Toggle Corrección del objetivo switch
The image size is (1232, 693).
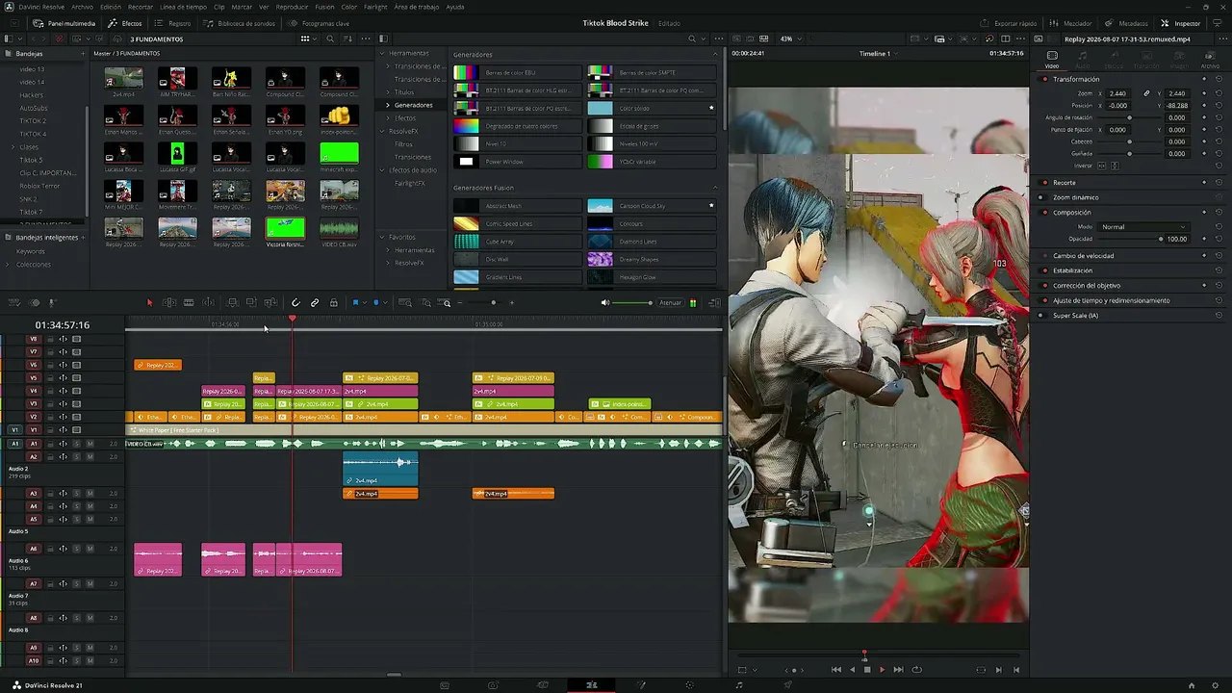[x=1045, y=286]
